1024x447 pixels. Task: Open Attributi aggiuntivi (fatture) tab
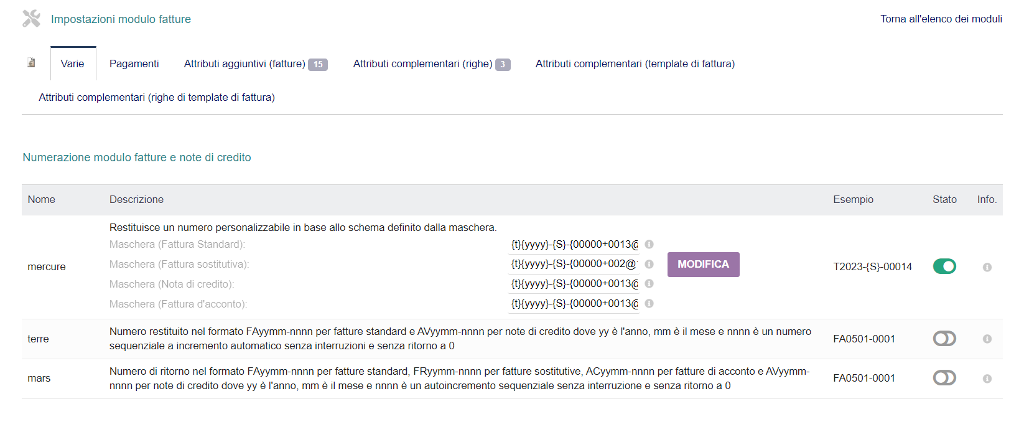255,64
